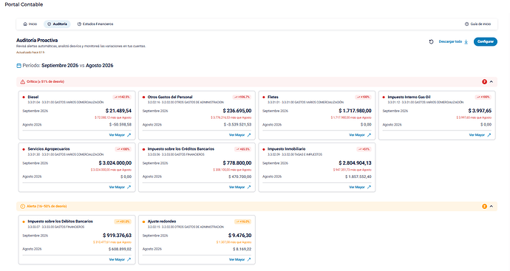Open Ver Mayor for Otros Gastos del Personal
Image resolution: width=510 pixels, height=271 pixels.
click(240, 135)
